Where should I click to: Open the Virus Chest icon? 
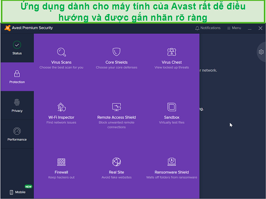point(172,52)
